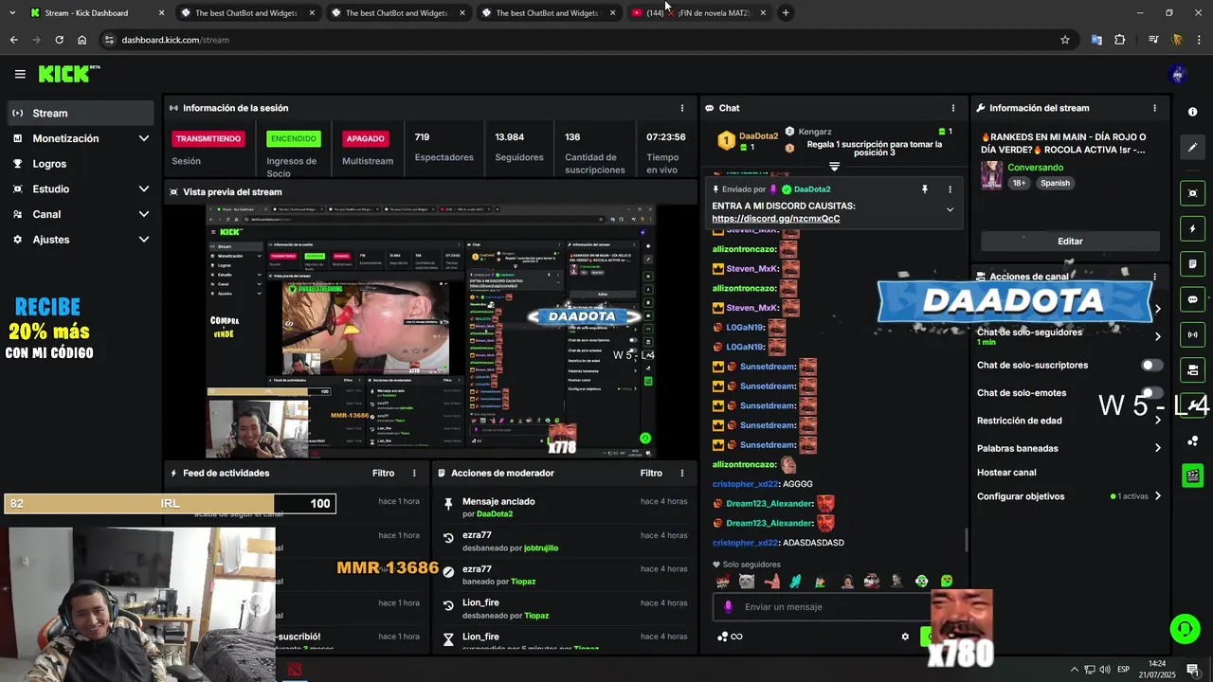
Task: Click the document note icon in the right rail
Action: (x=1192, y=263)
